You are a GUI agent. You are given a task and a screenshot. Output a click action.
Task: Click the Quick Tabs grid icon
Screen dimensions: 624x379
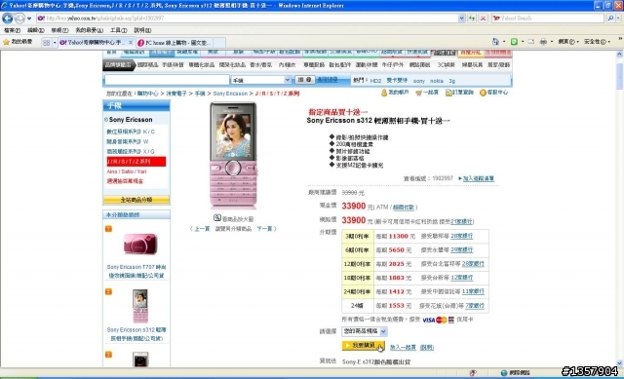click(x=46, y=43)
